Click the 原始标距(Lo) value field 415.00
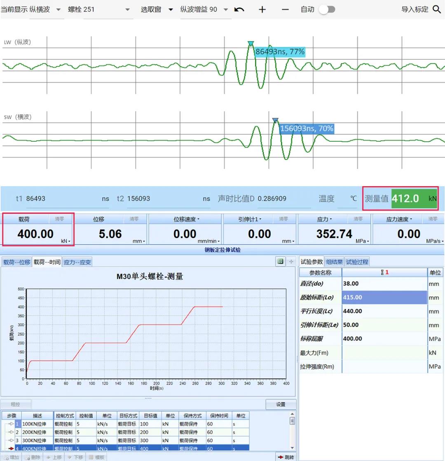Image resolution: width=445 pixels, height=461 pixels. click(x=384, y=297)
